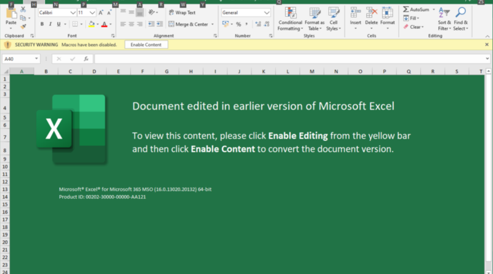493x274 pixels.
Task: Click Decrease Decimal icon
Action: coord(267,24)
